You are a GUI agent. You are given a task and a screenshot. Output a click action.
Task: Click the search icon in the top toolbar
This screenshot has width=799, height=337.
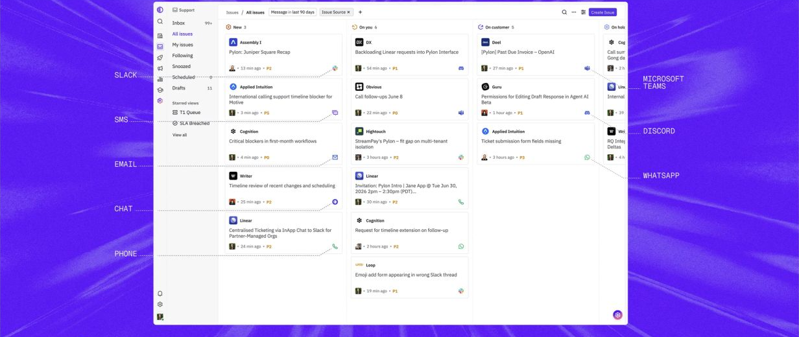(564, 12)
